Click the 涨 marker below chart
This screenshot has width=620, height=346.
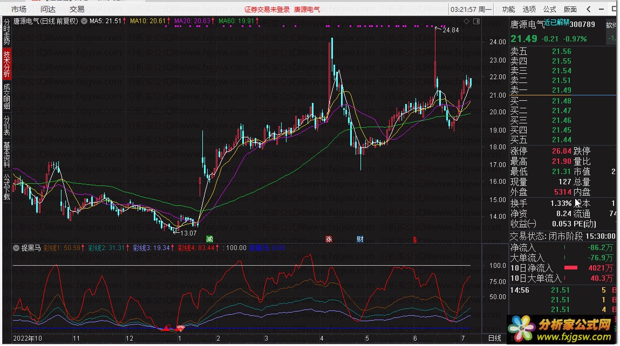(329, 239)
